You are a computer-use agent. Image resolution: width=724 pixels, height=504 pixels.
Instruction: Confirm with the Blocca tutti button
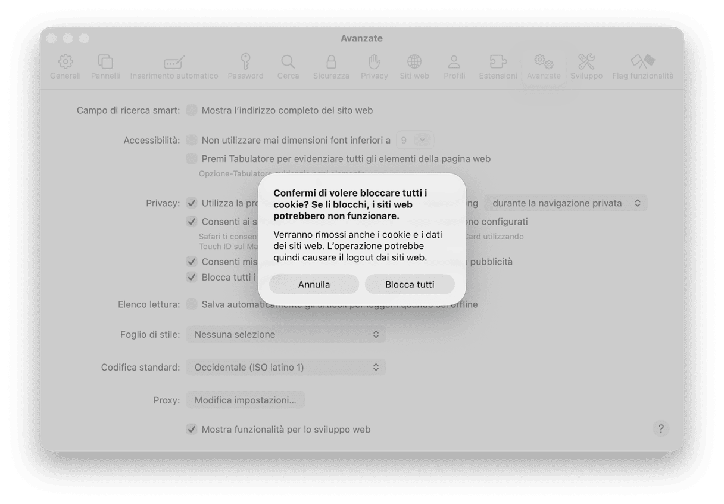(x=410, y=284)
